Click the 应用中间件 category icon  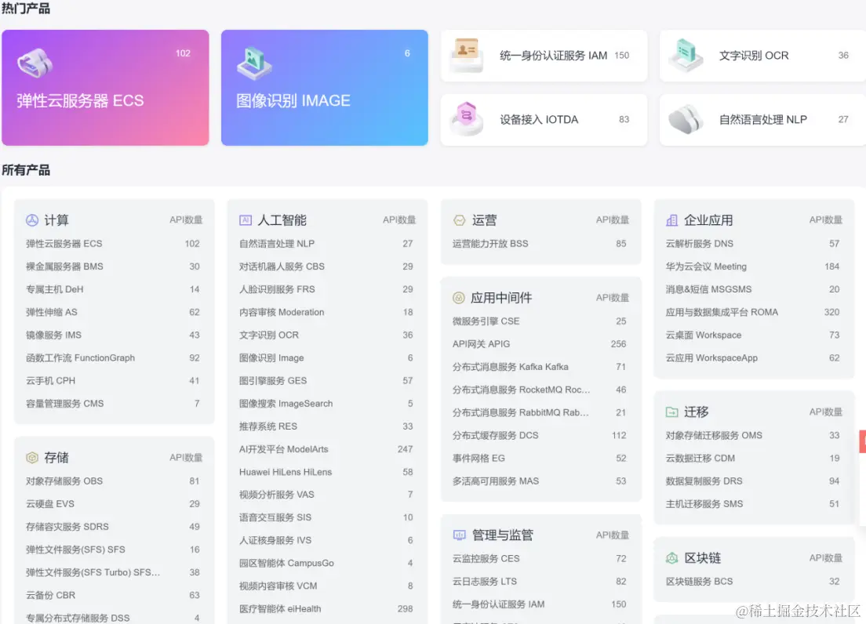(x=458, y=298)
